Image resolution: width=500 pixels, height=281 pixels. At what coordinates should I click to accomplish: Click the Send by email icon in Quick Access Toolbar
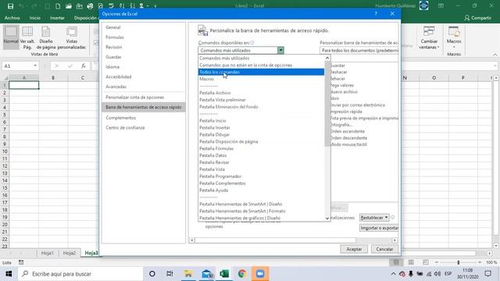[79, 6]
